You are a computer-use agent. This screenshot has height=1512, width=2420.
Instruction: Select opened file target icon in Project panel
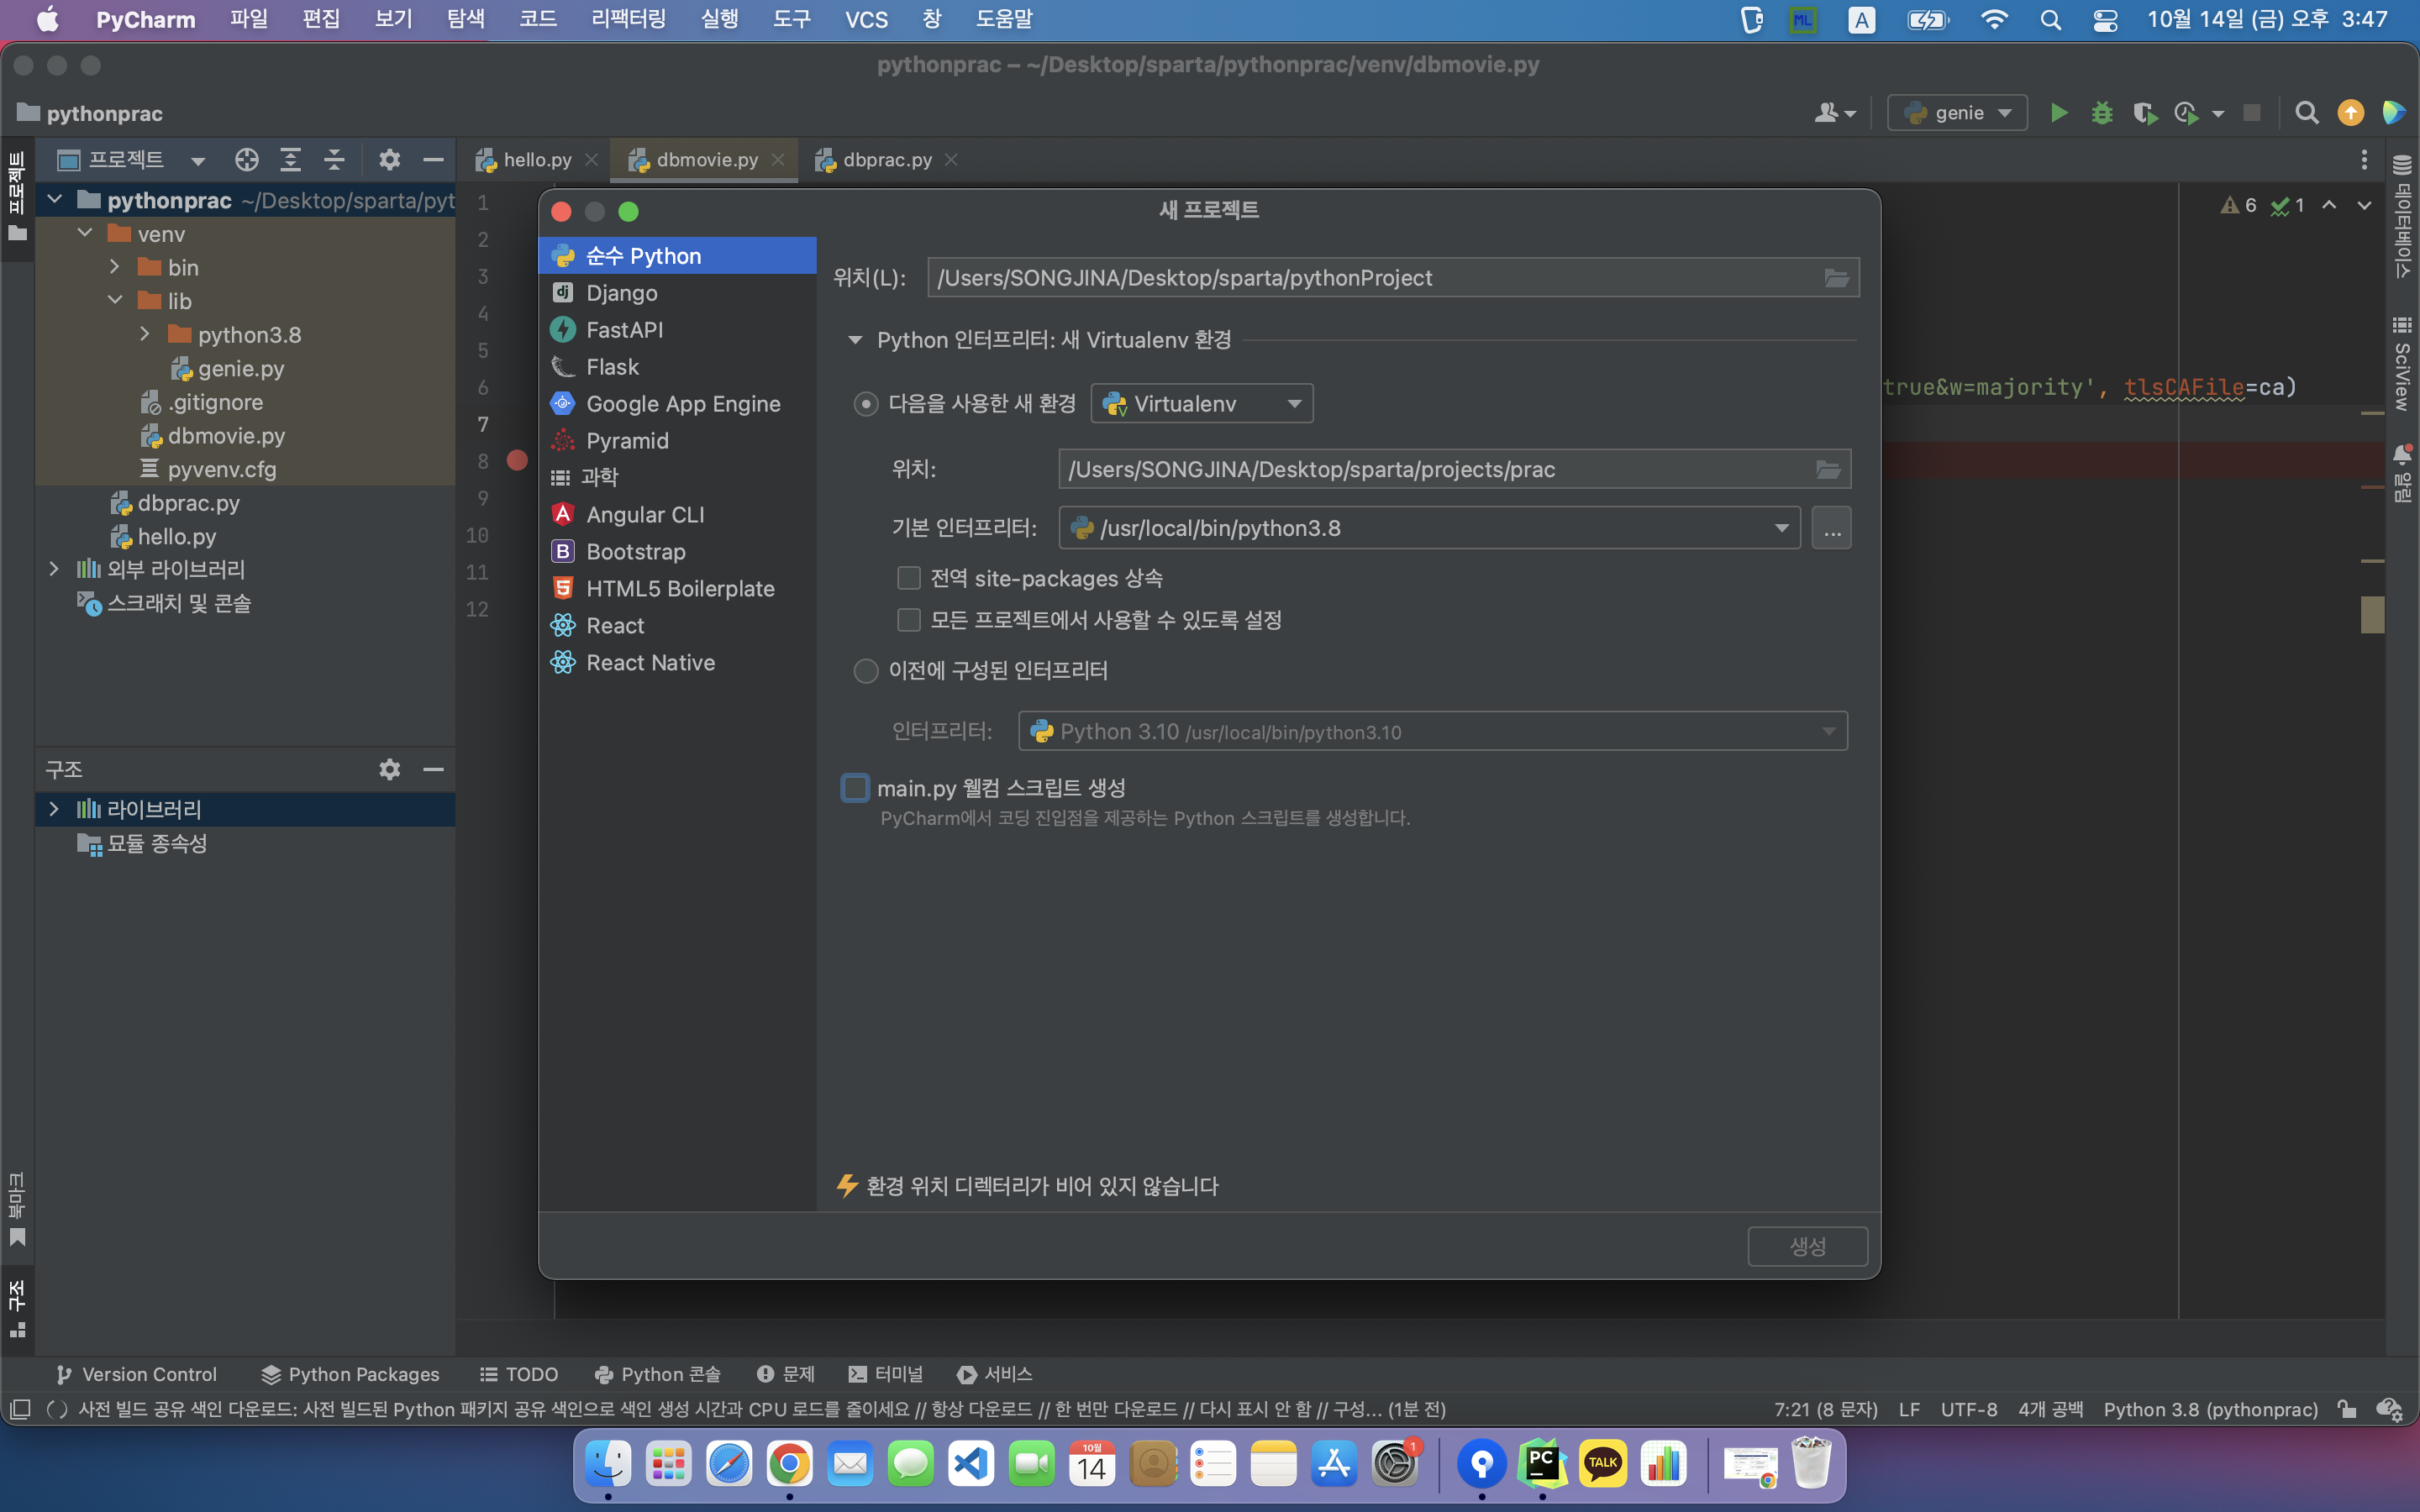coord(246,160)
